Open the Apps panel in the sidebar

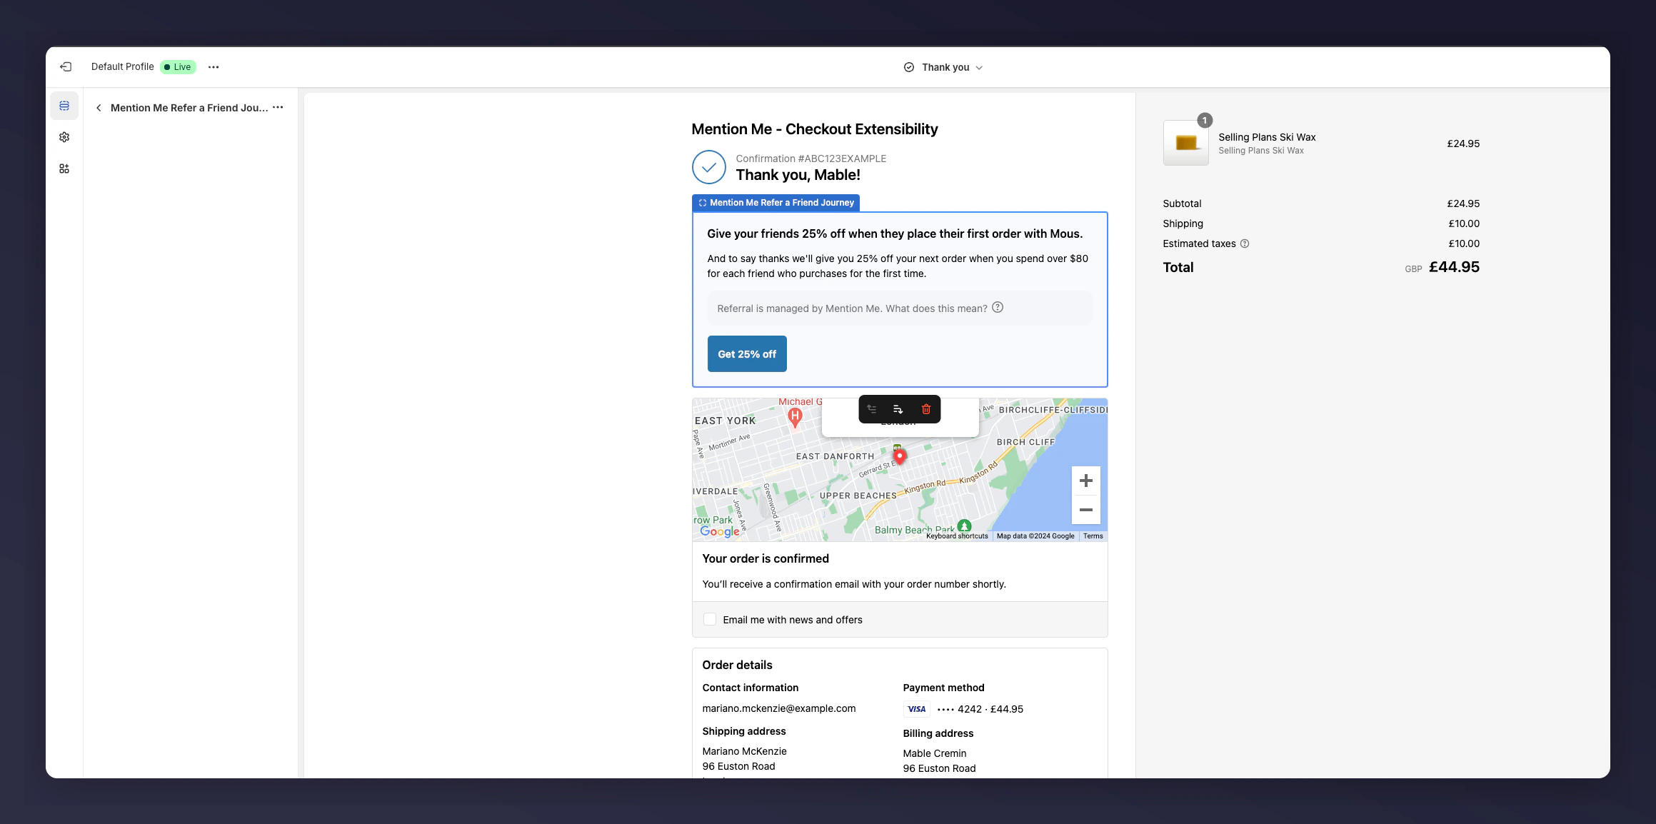[64, 169]
